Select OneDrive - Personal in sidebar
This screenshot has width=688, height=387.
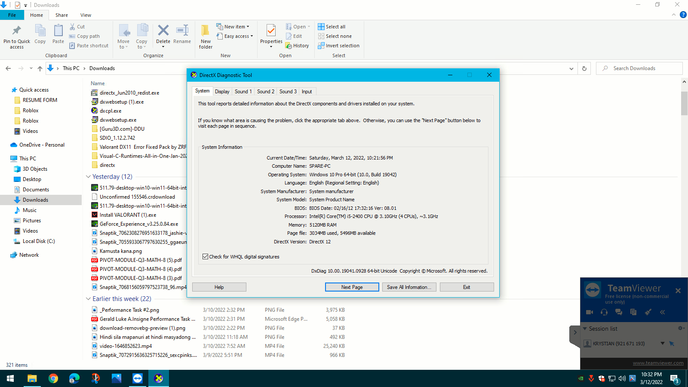(x=42, y=145)
